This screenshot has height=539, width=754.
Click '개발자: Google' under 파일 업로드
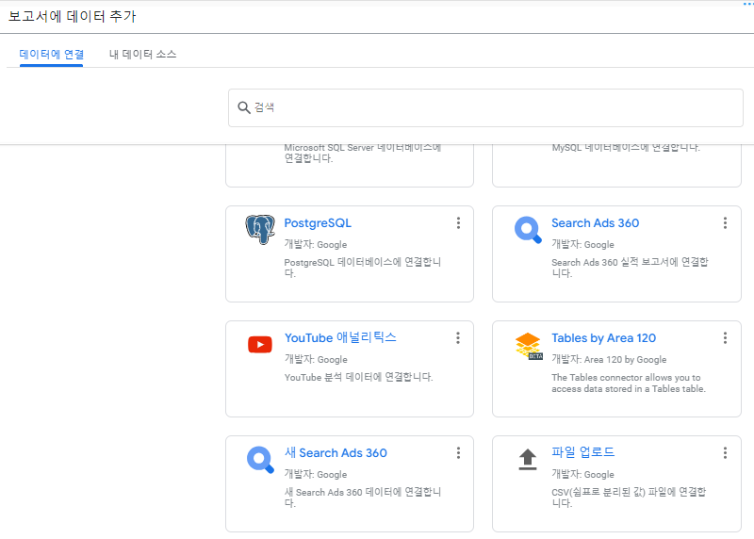coord(582,474)
